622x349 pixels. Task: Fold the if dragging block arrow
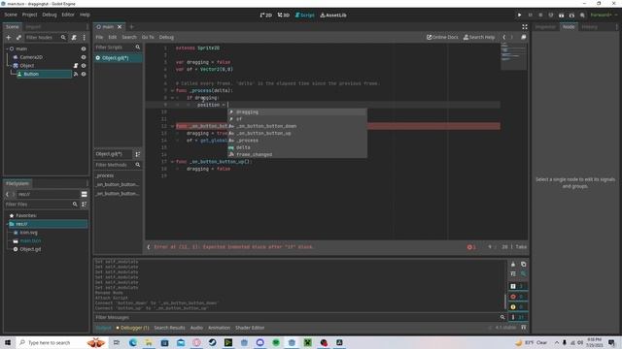(x=172, y=98)
